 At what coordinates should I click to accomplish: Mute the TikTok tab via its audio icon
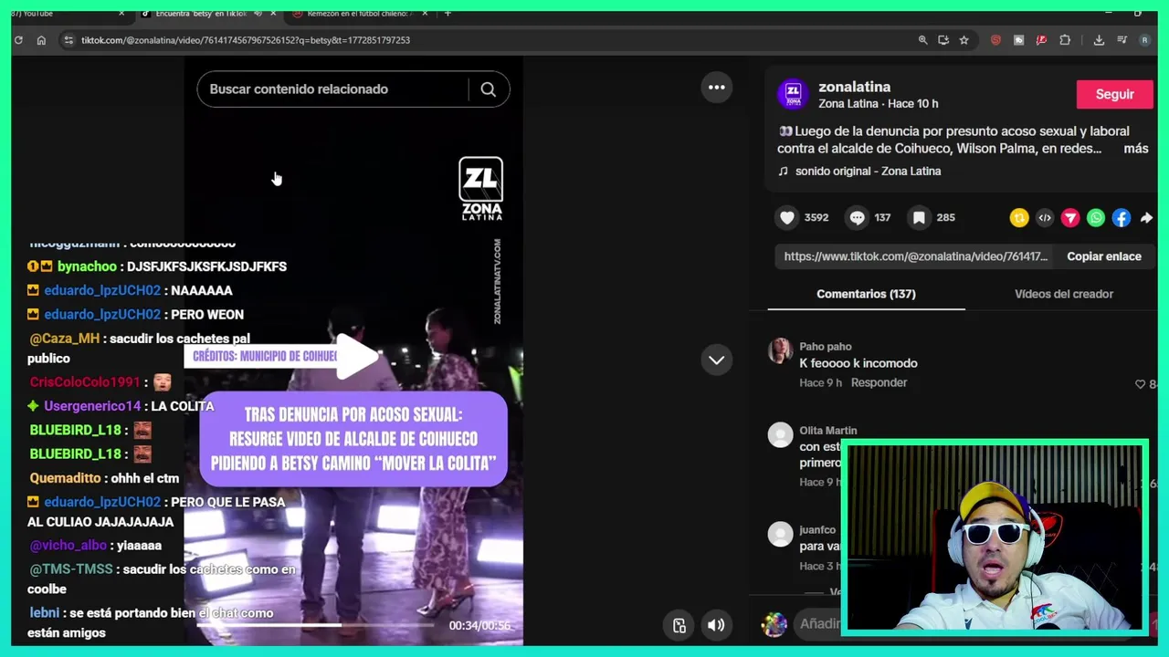click(x=258, y=13)
